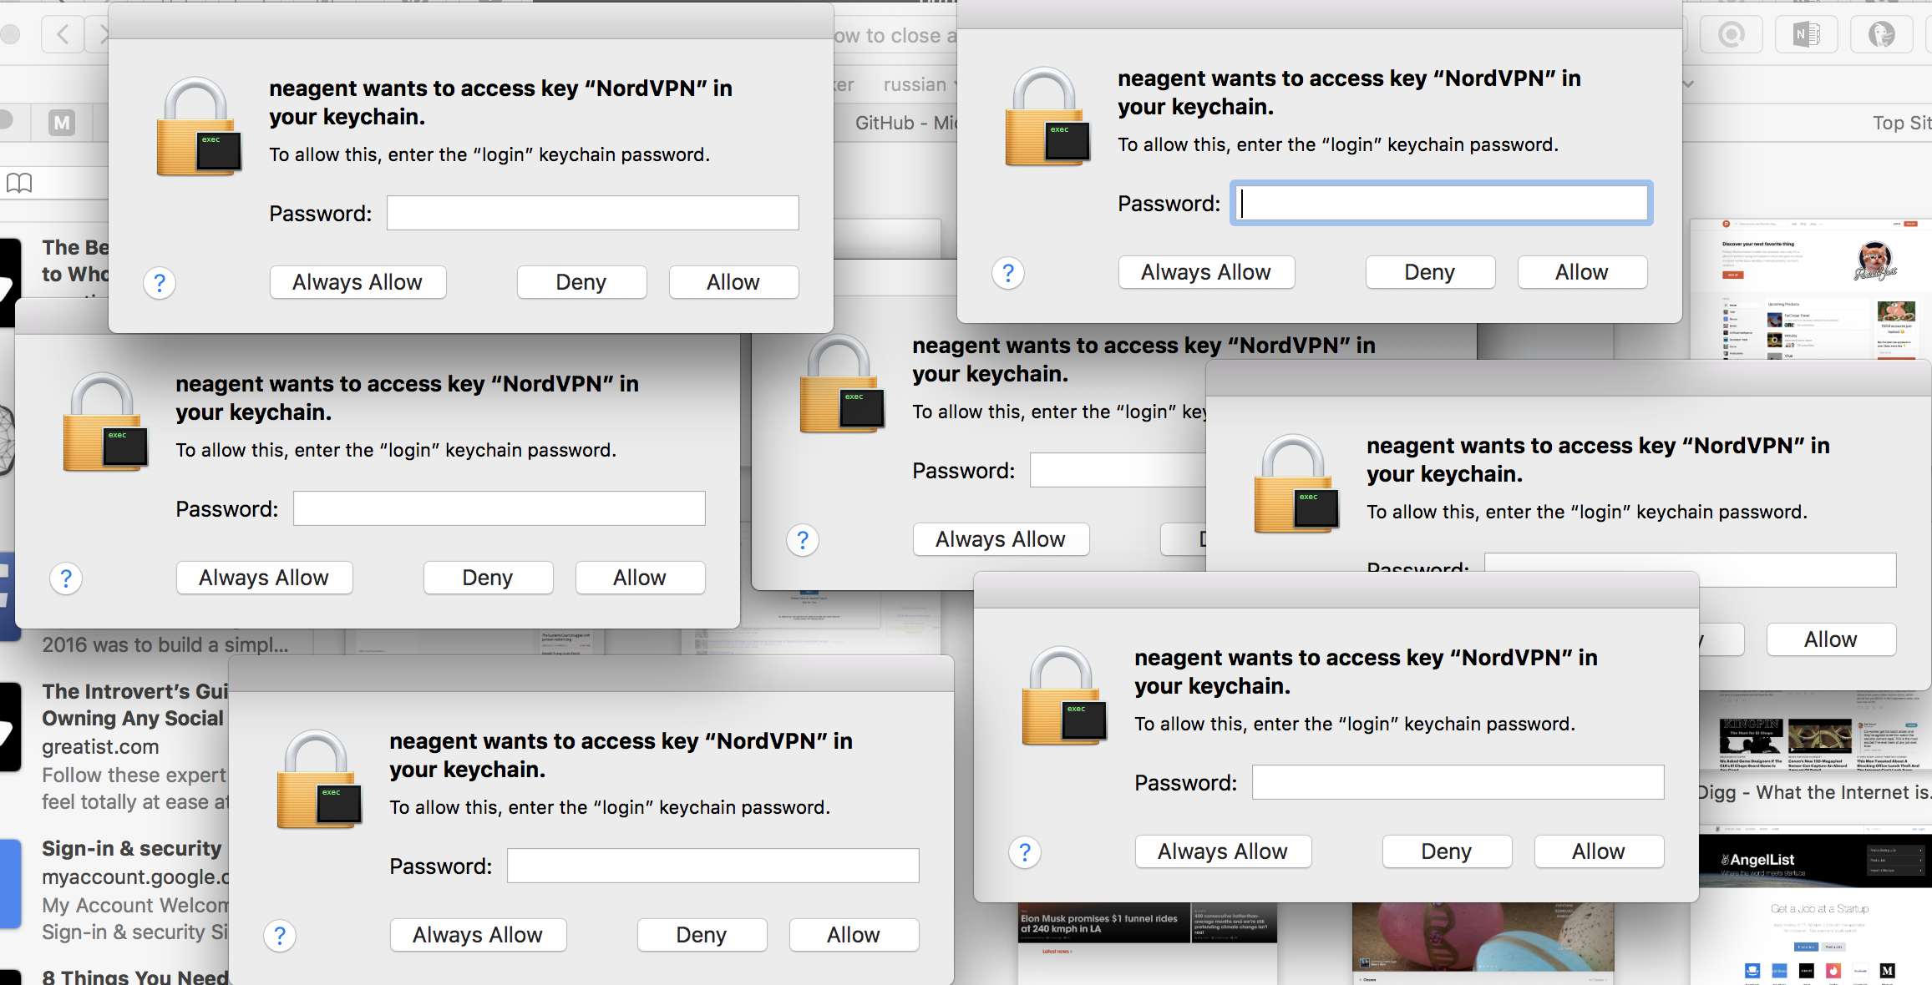Open the 'Sign-in & security' reading list entry
This screenshot has width=1932, height=985.
132,849
